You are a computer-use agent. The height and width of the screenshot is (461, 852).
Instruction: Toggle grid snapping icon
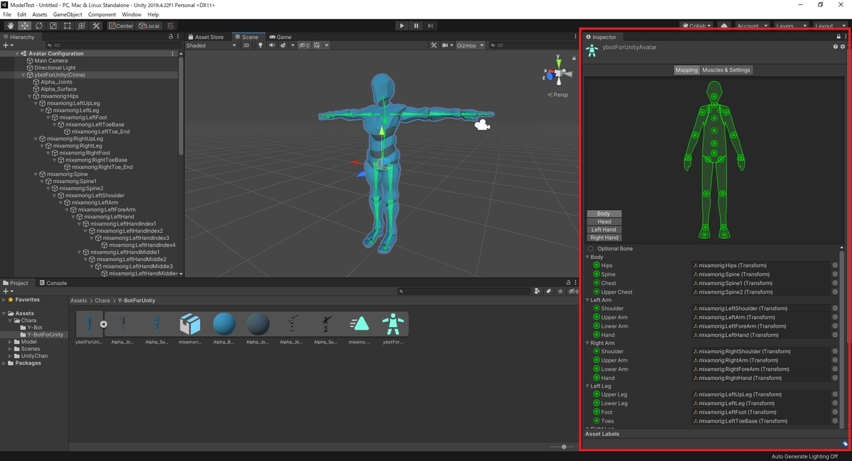[x=171, y=26]
